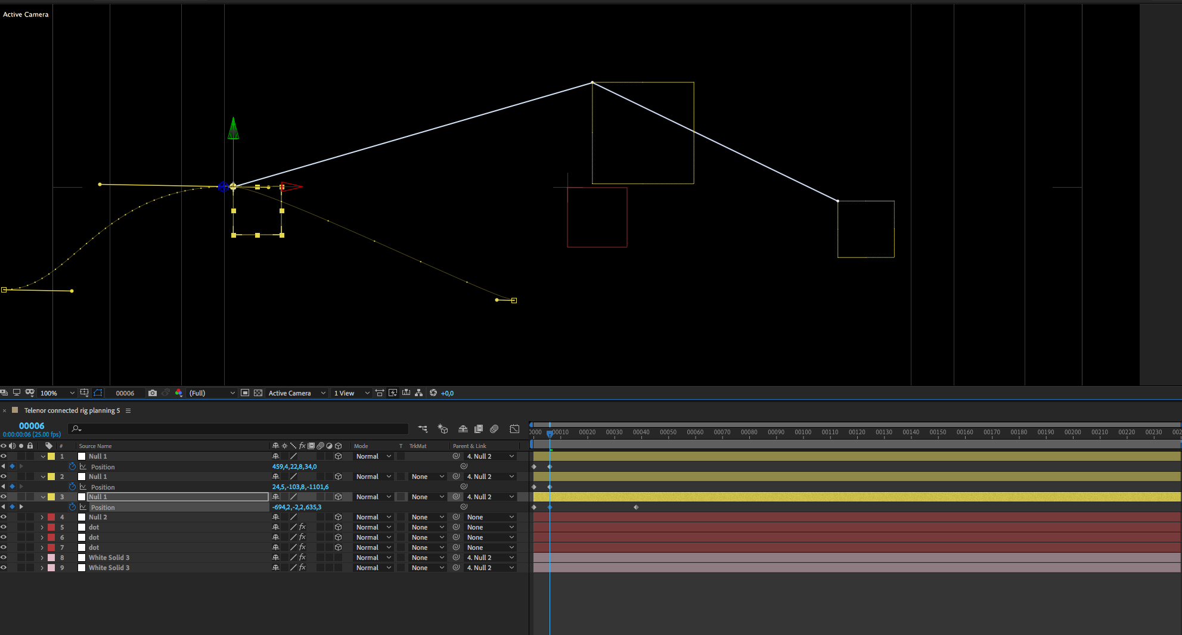Viewport: 1182px width, 635px height.
Task: Select the Telenor connected rig planning 5 tab
Action: pyautogui.click(x=72, y=410)
